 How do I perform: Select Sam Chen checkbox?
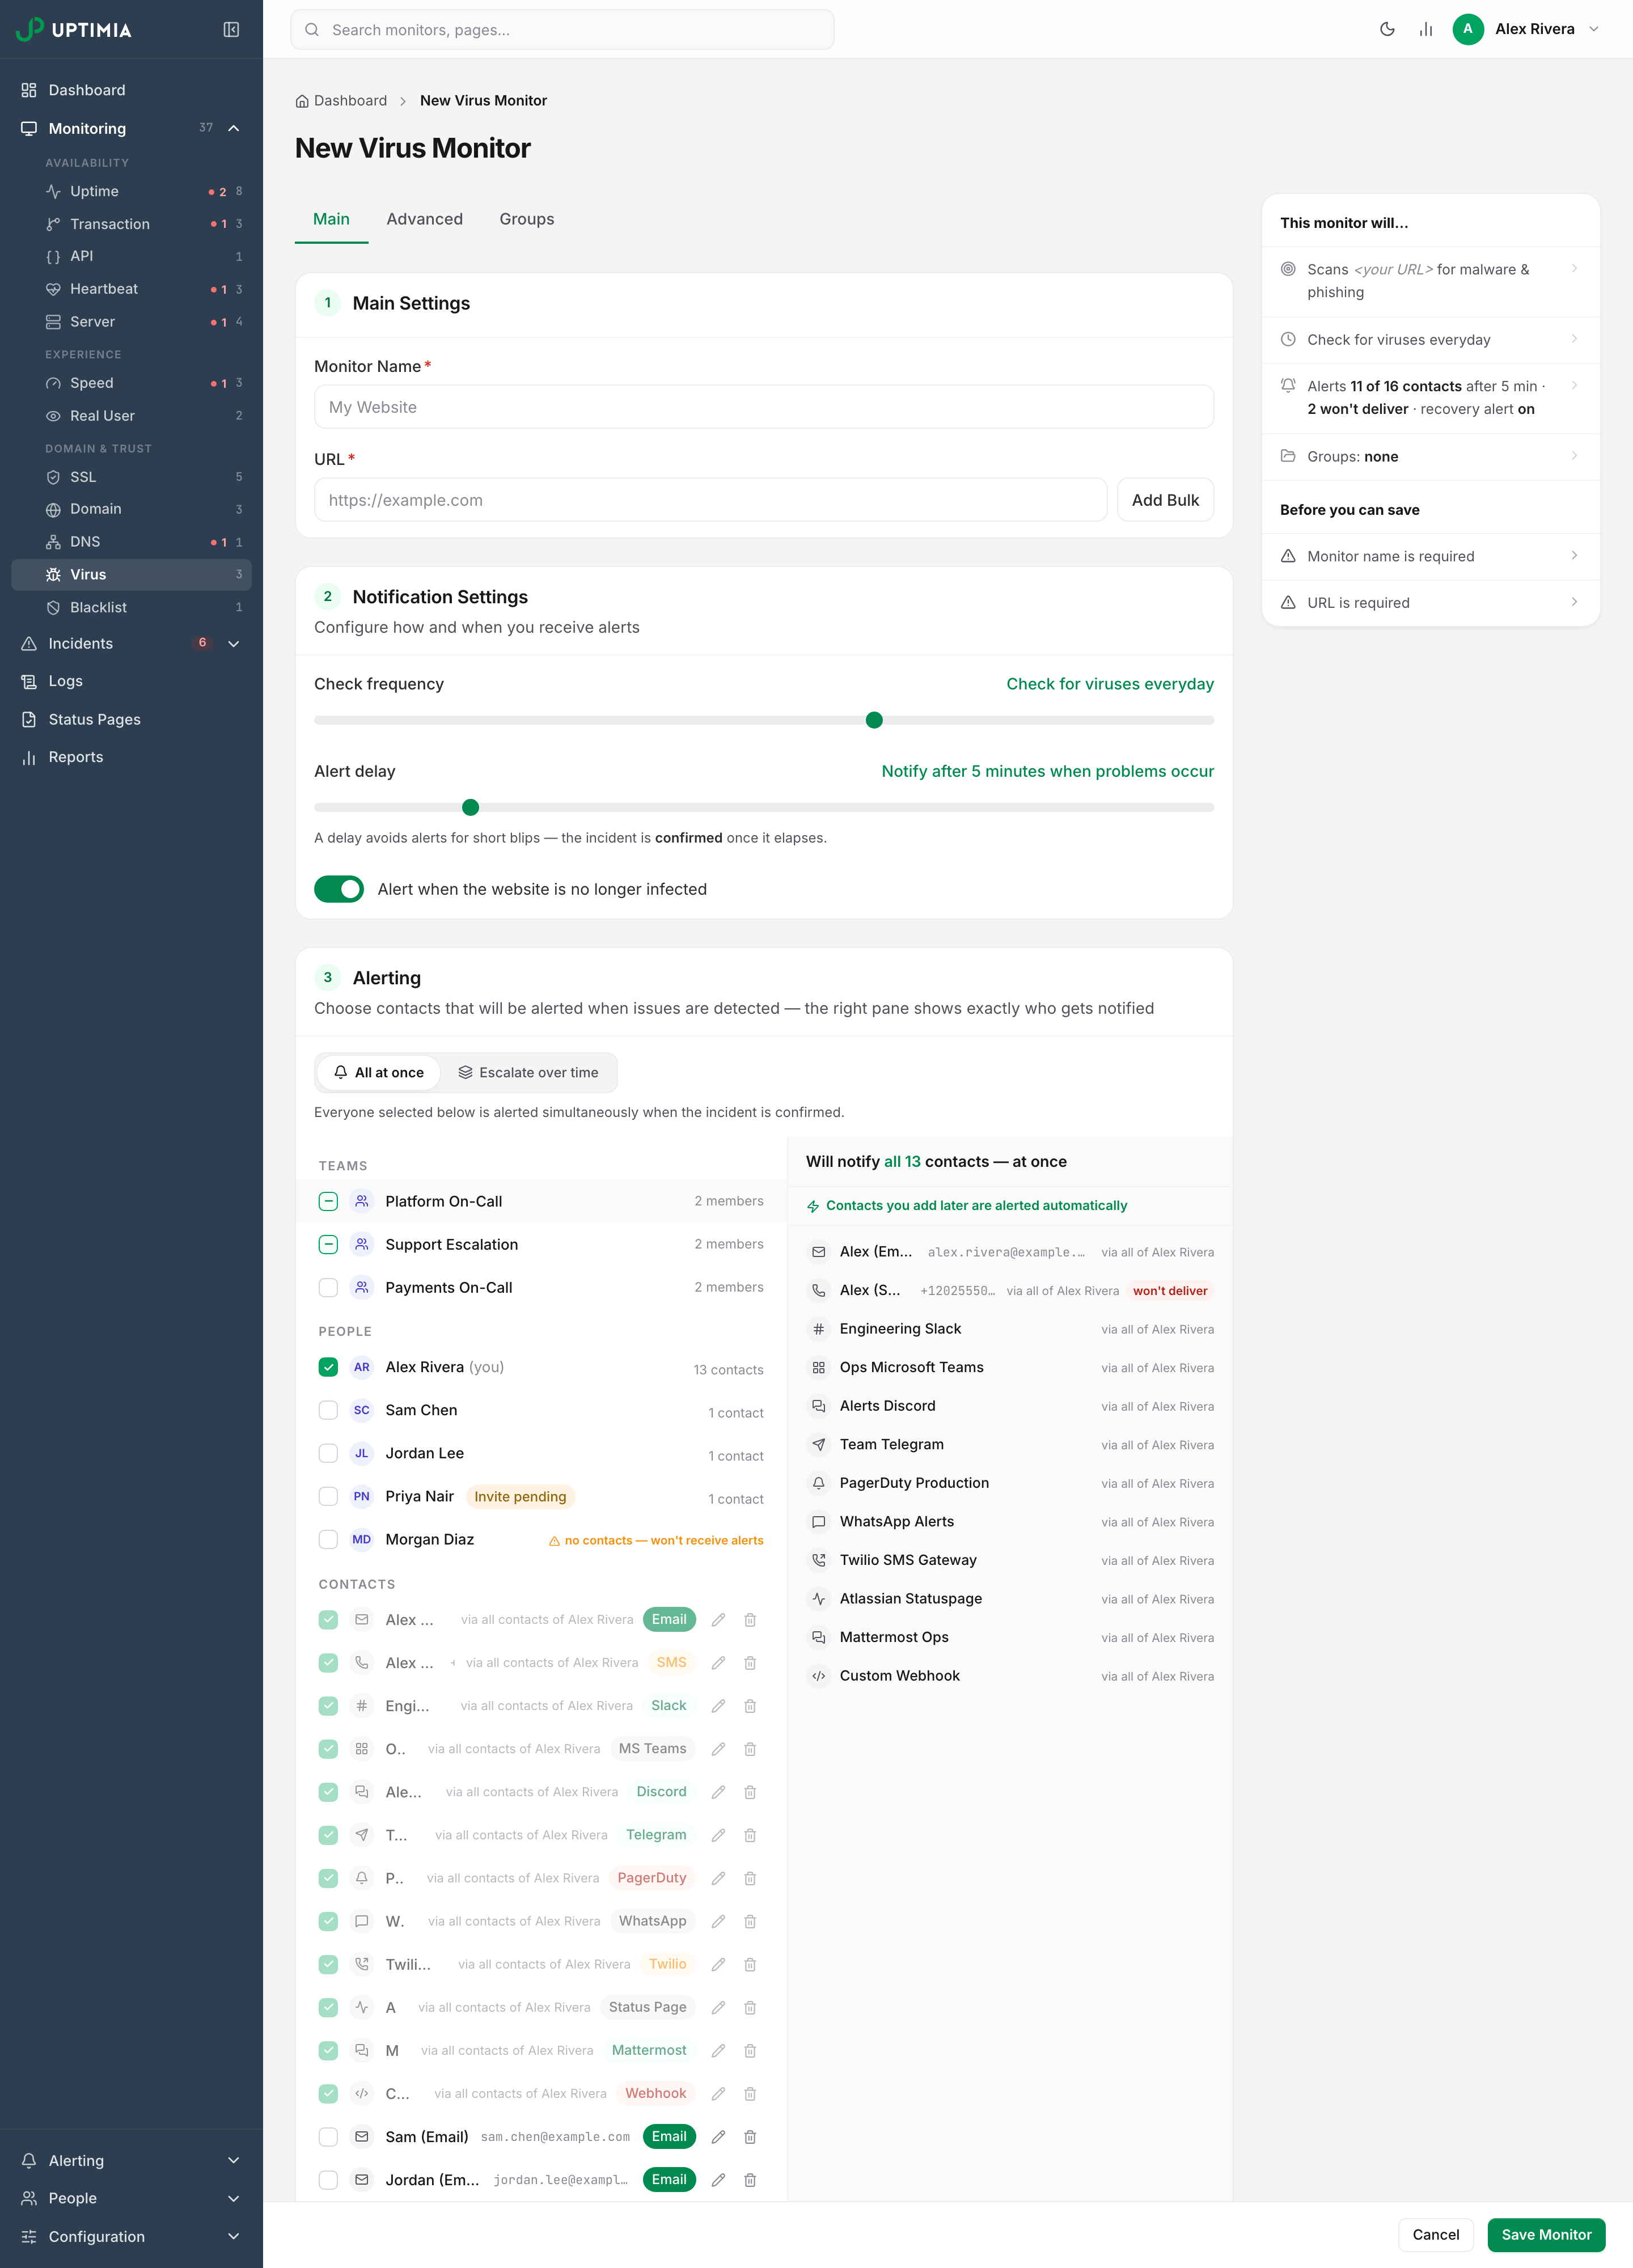tap(328, 1410)
